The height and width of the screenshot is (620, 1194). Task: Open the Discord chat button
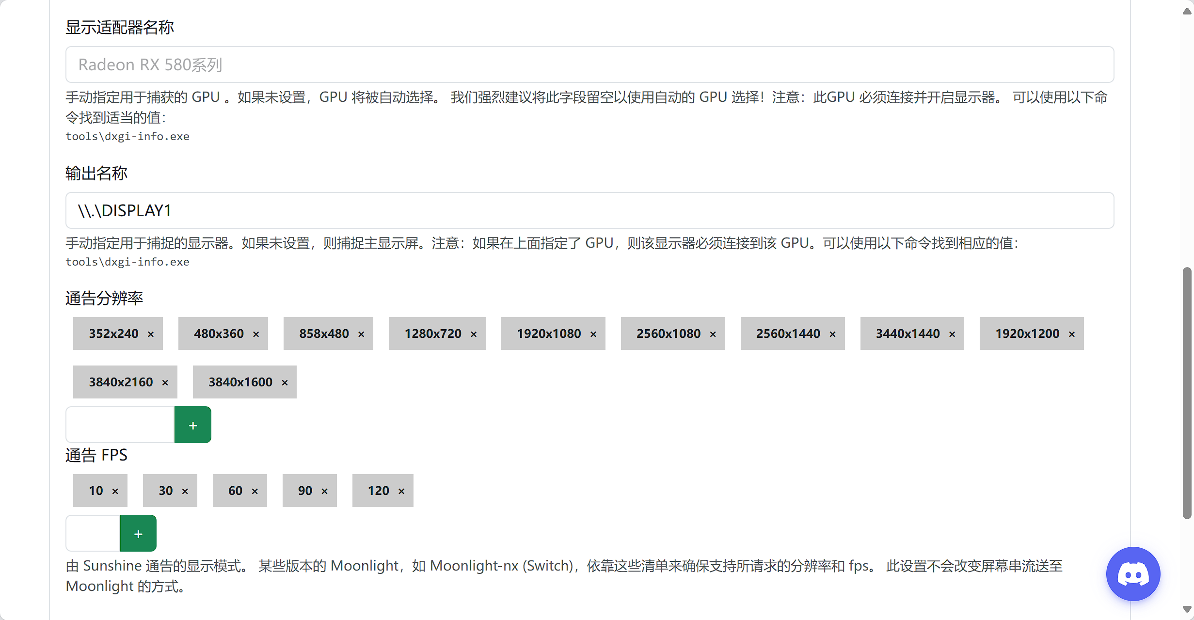pyautogui.click(x=1133, y=574)
